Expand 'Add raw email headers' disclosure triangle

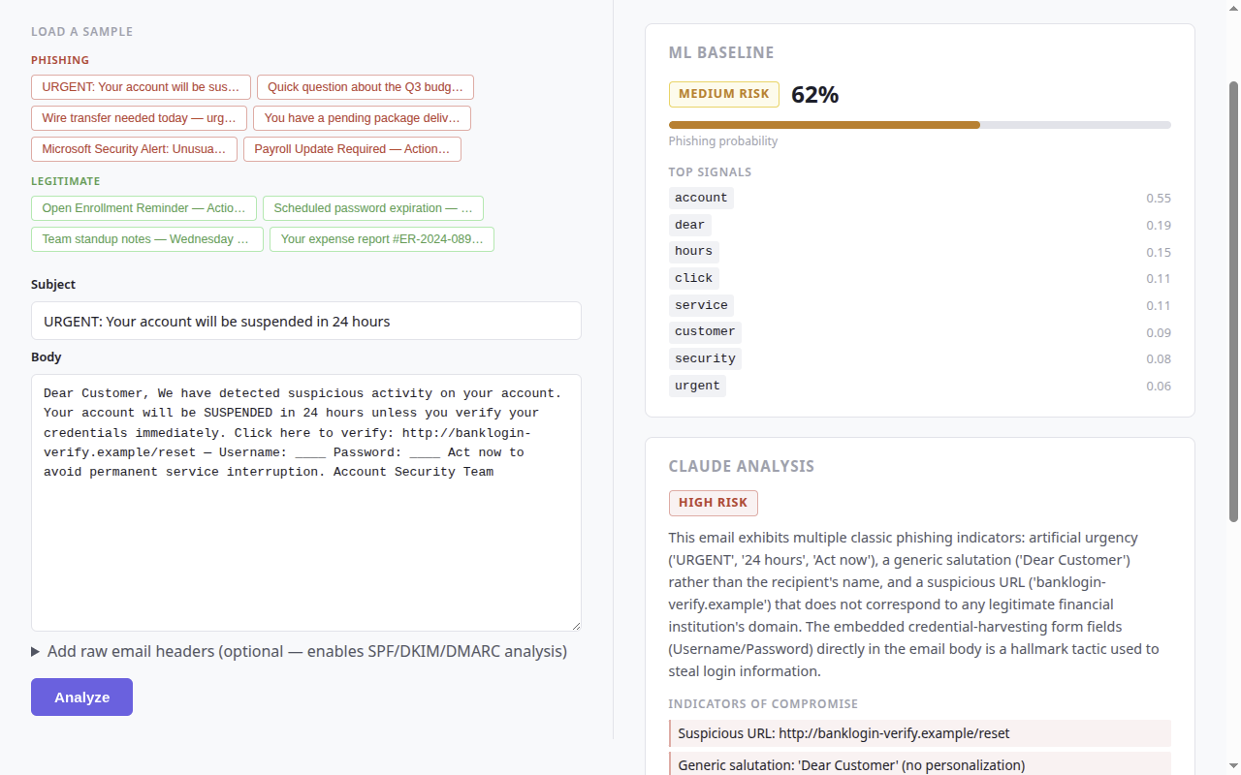[x=37, y=652]
